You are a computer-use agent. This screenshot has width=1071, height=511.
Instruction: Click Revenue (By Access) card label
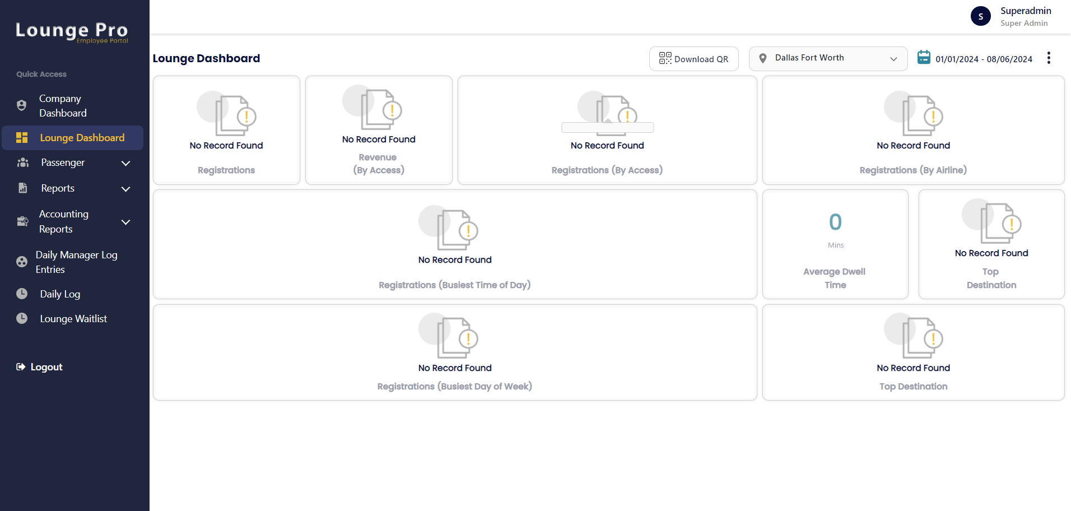378,164
